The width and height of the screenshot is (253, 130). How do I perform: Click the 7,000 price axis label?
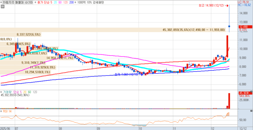point(243,75)
